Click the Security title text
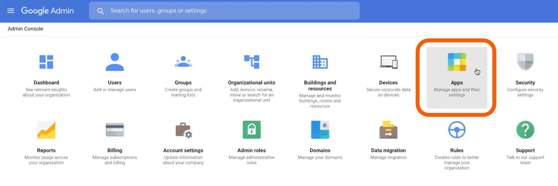This screenshot has width=558, height=186. [525, 83]
